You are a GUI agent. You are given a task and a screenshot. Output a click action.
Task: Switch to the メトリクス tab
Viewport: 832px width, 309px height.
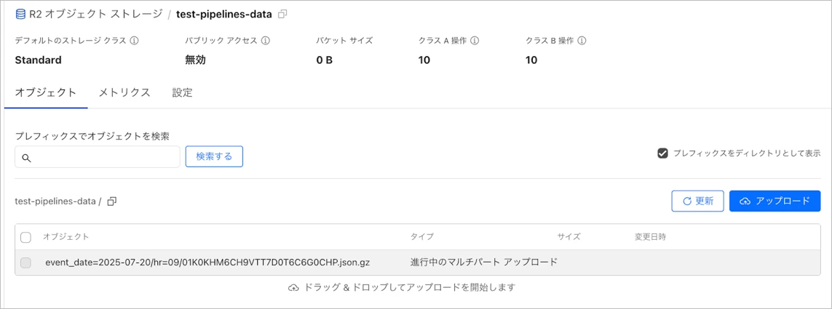tap(124, 92)
